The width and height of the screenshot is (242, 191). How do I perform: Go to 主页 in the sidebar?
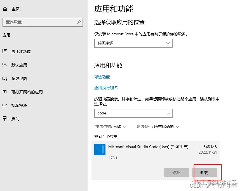click(15, 9)
